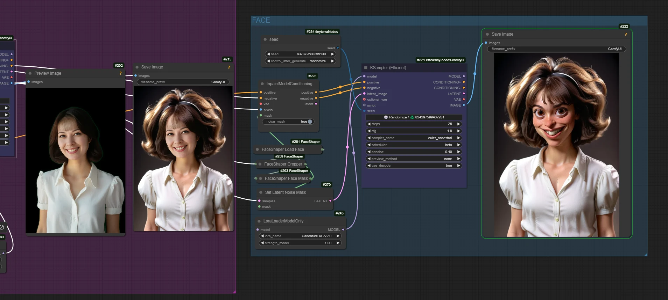
Task: Click the green recycle seed icon in KSampler
Action: (x=412, y=117)
